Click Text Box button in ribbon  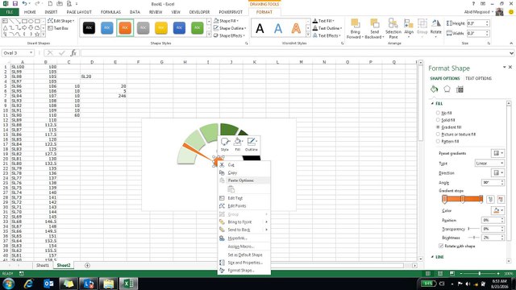[x=58, y=28]
